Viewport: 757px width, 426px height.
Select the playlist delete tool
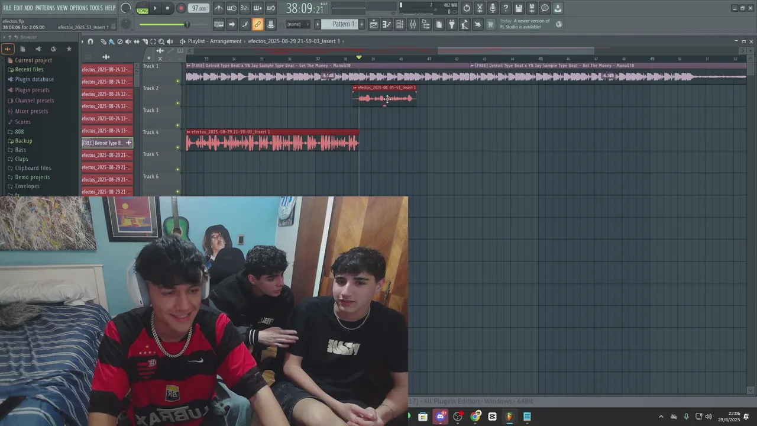point(119,41)
